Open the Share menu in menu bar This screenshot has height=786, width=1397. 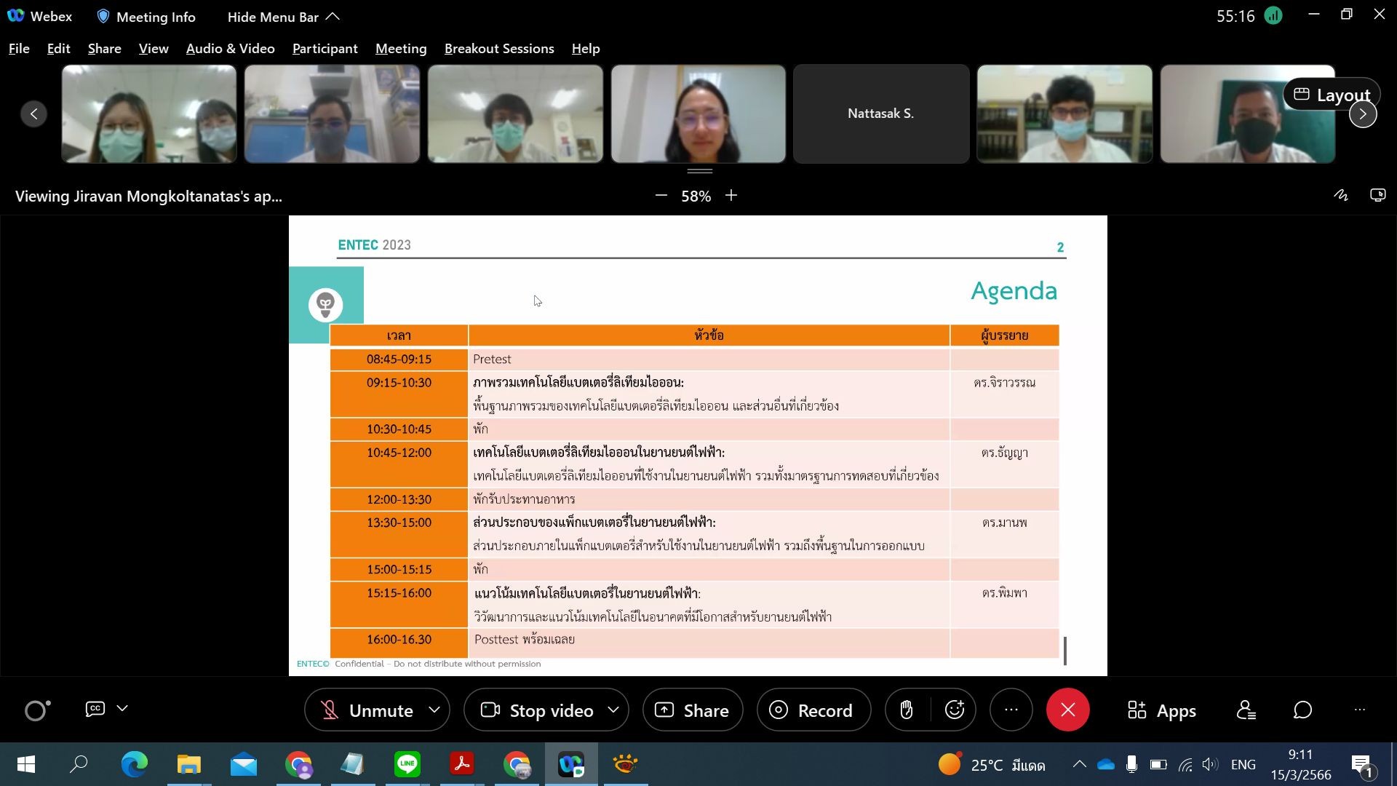(104, 49)
